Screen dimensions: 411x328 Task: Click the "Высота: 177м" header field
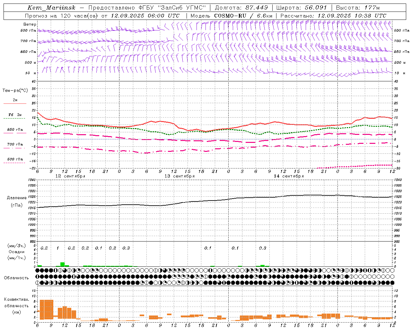tap(358, 8)
